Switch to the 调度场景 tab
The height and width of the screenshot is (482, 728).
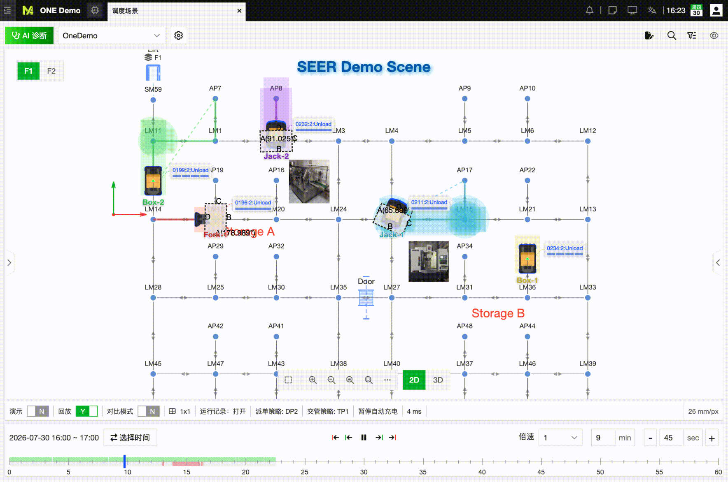click(176, 11)
